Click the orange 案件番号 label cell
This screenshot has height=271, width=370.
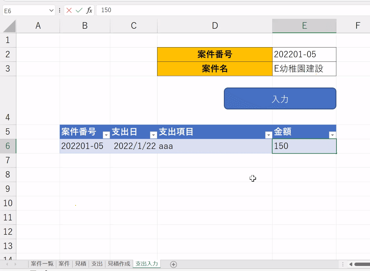(215, 54)
